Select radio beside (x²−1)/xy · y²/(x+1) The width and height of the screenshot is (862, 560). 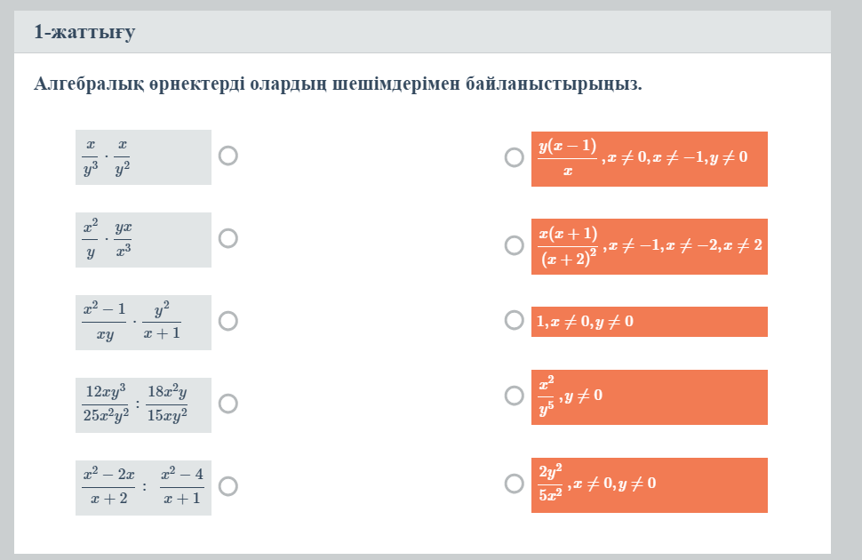228,321
